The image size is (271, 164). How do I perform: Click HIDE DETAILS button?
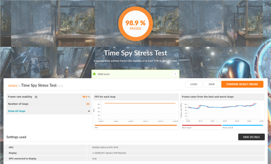click(x=251, y=137)
